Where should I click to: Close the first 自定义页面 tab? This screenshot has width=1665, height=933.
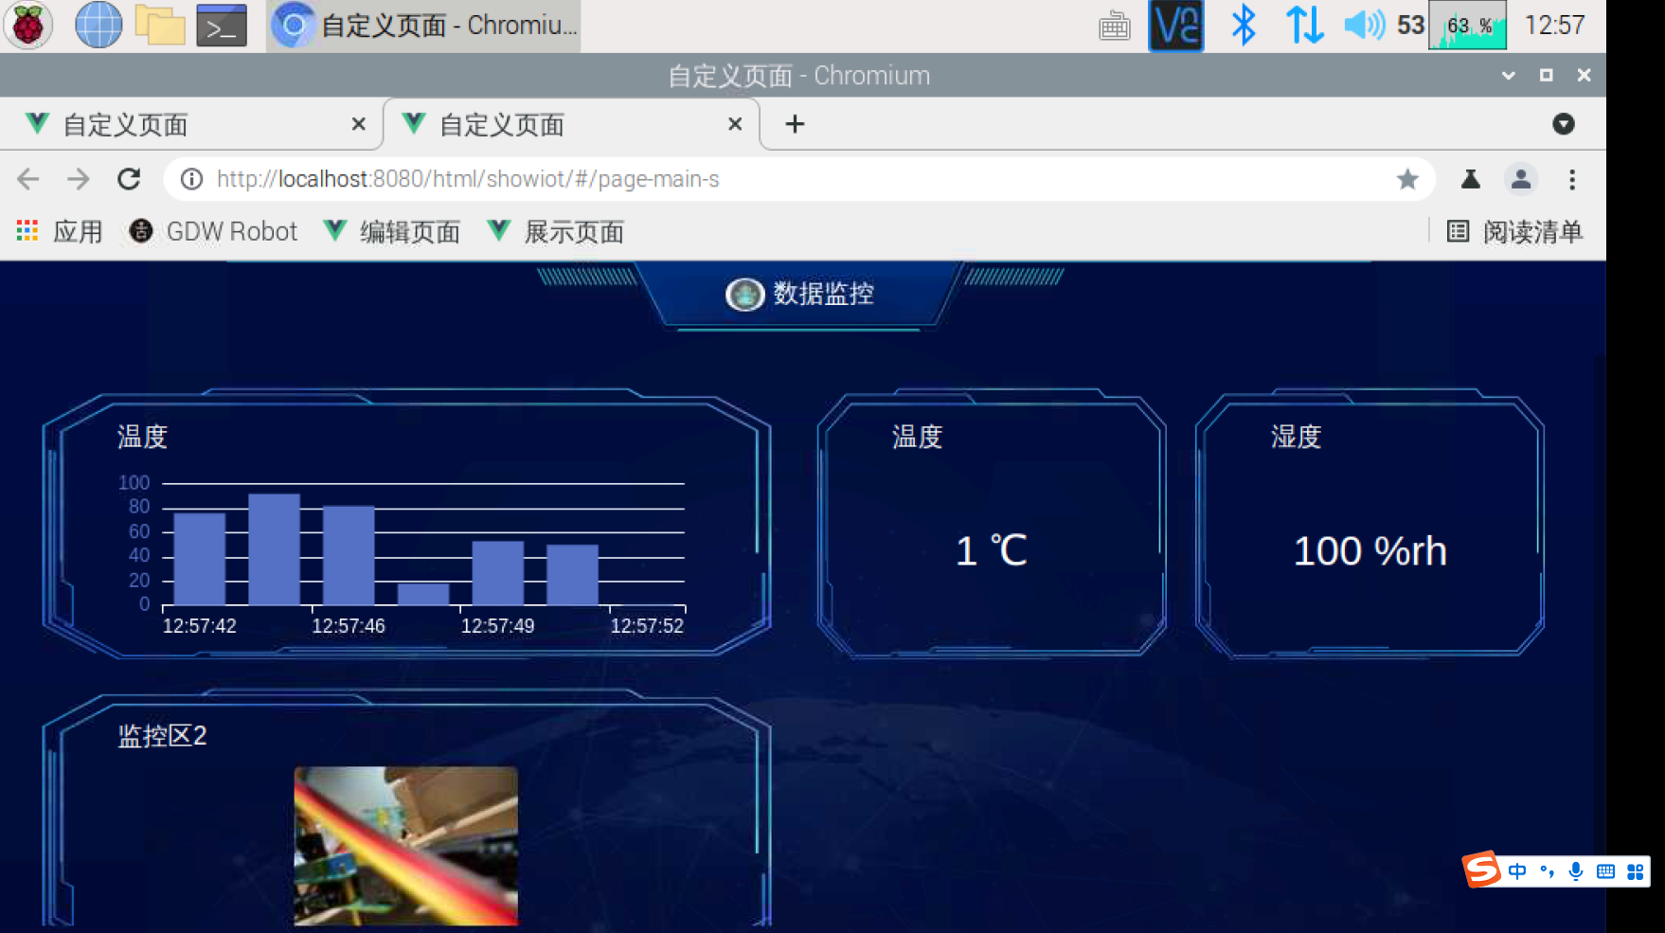[358, 124]
